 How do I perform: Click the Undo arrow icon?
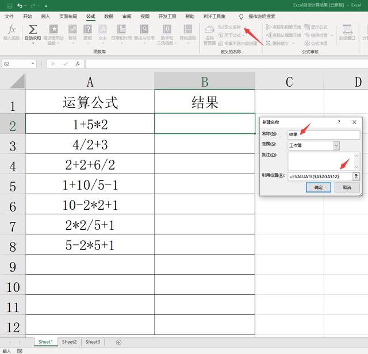(x=20, y=6)
